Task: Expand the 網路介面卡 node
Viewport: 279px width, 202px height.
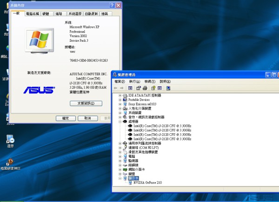Action: (120, 169)
